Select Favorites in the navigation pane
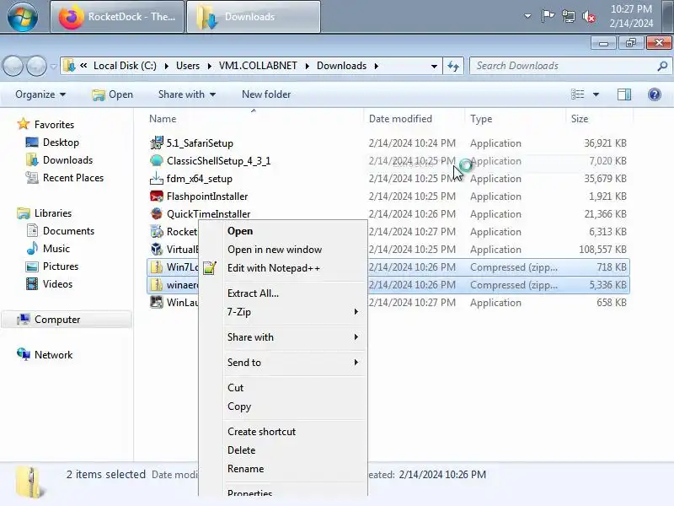 click(54, 124)
